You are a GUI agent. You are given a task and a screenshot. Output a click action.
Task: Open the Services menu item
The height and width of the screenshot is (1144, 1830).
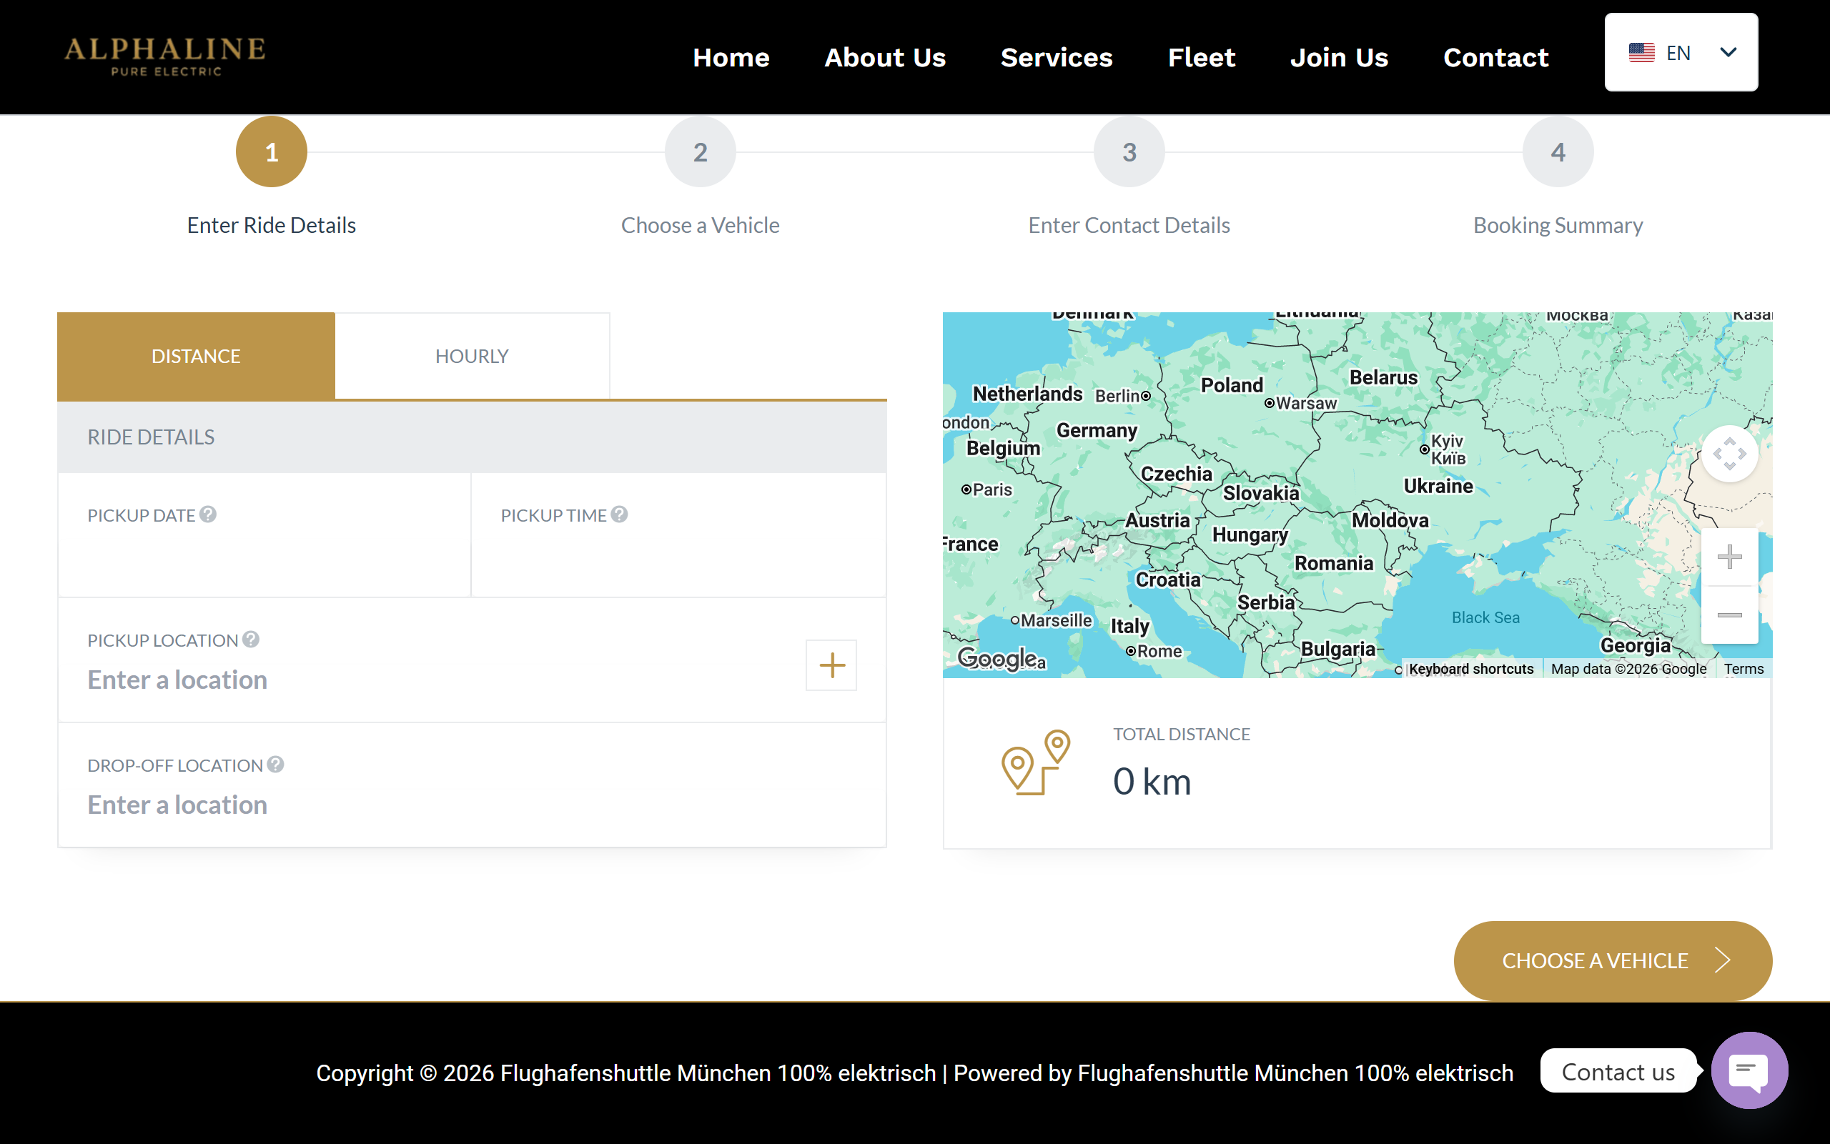(1057, 57)
